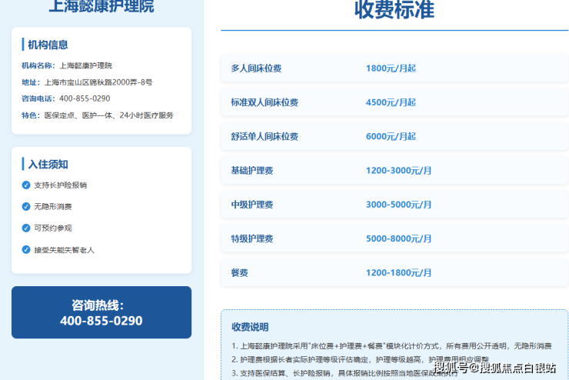Click the text 接受失能失智老人
Viewport: 569px width, 380px height.
[65, 250]
